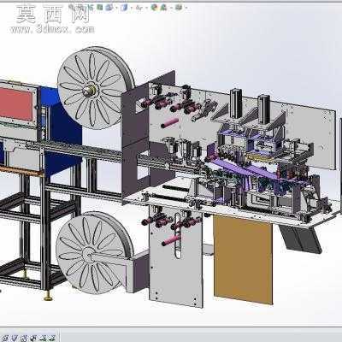The width and height of the screenshot is (342, 342).
Task: Expand the View Settings dropdown arrow
Action: (186, 8)
